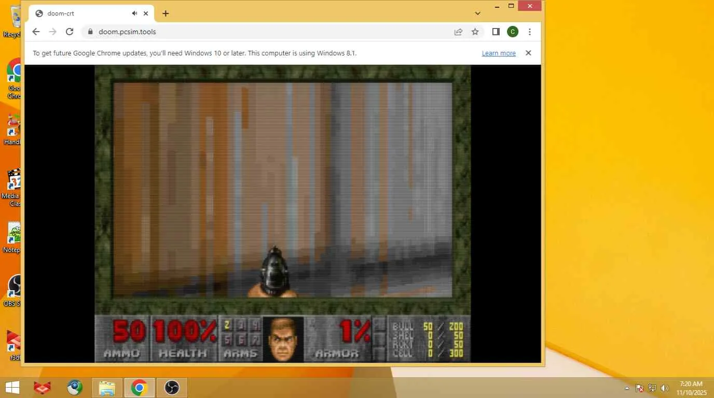Open a new tab with plus button

[166, 13]
